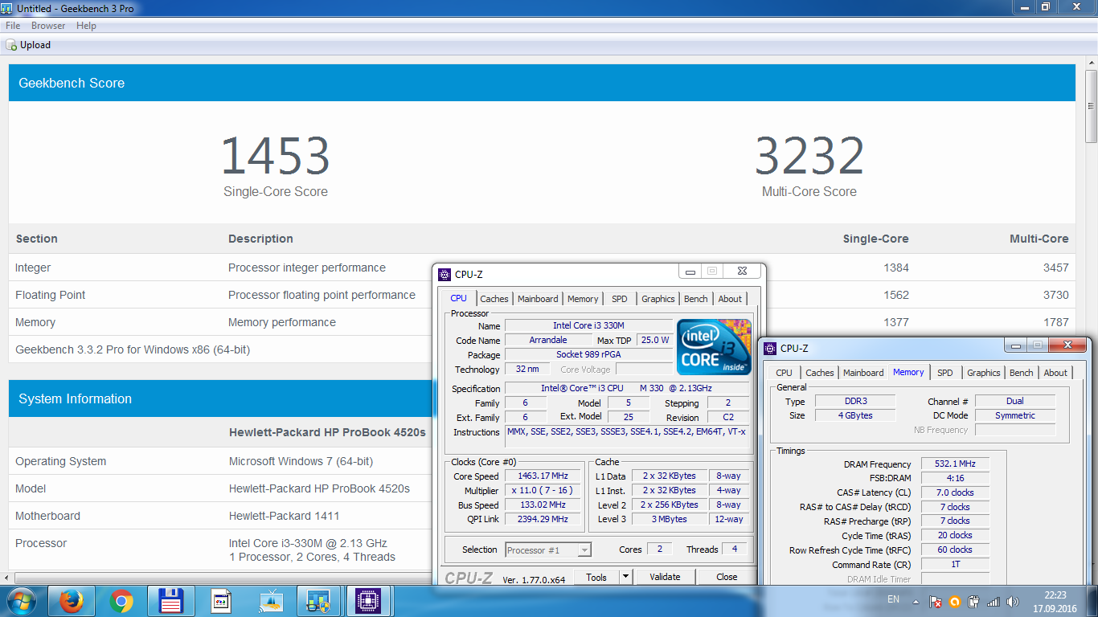
Task: Switch to SPD tab in CPU-Z CPU window
Action: [619, 299]
